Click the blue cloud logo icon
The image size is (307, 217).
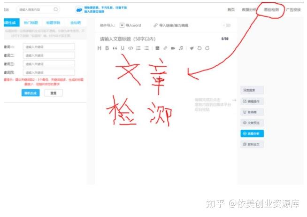click(79, 9)
